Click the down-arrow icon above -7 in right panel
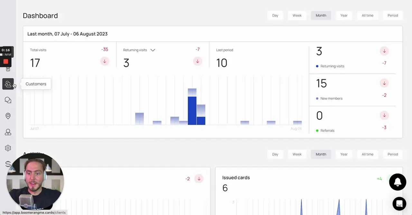The image size is (412, 215). pyautogui.click(x=384, y=51)
